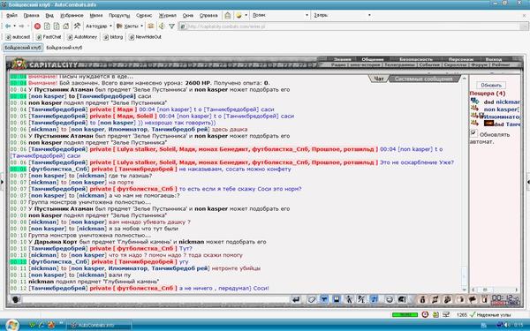Click the music note sound icon

pyautogui.click(x=375, y=299)
